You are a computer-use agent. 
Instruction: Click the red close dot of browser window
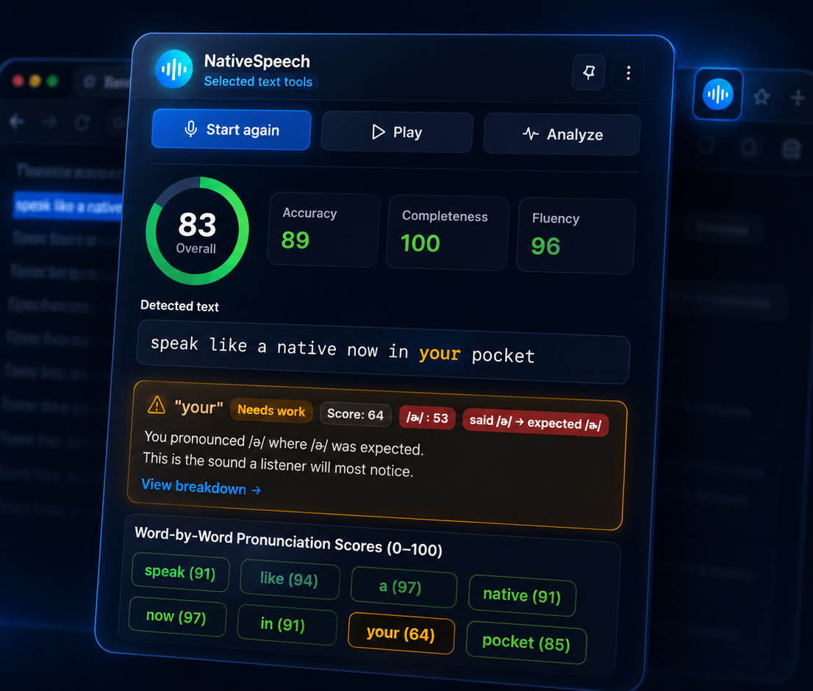point(18,81)
